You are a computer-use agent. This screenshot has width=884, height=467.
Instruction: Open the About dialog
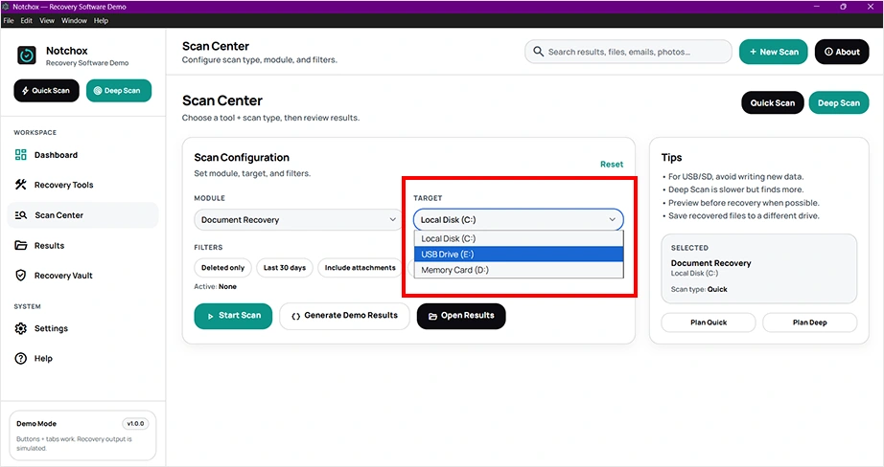click(842, 52)
